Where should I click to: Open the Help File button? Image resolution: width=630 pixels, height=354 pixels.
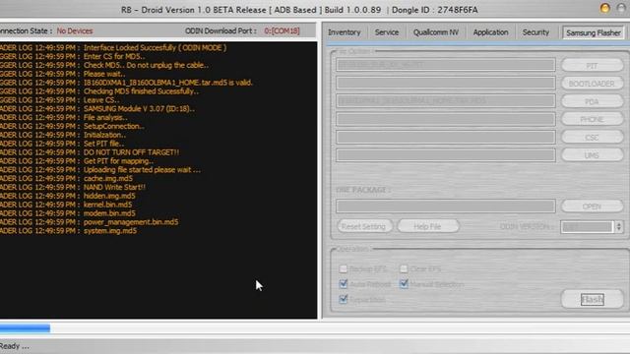(427, 226)
